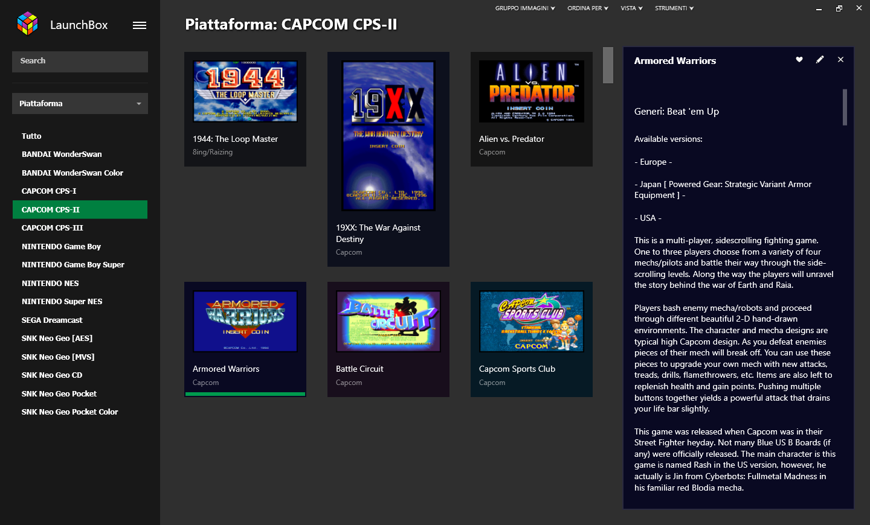The width and height of the screenshot is (870, 525).
Task: Click the Piattaforma: CAPCOM CPS-II heading
Action: point(291,25)
